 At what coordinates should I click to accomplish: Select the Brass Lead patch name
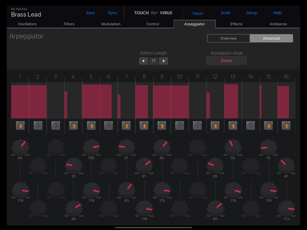click(x=26, y=14)
